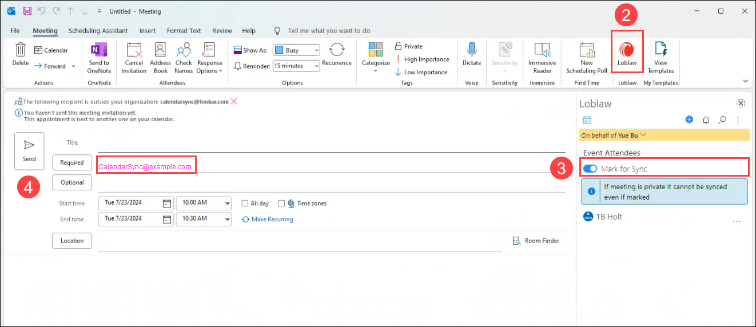Viewport: 756px width, 327px height.
Task: Click Send button
Action: pyautogui.click(x=29, y=151)
